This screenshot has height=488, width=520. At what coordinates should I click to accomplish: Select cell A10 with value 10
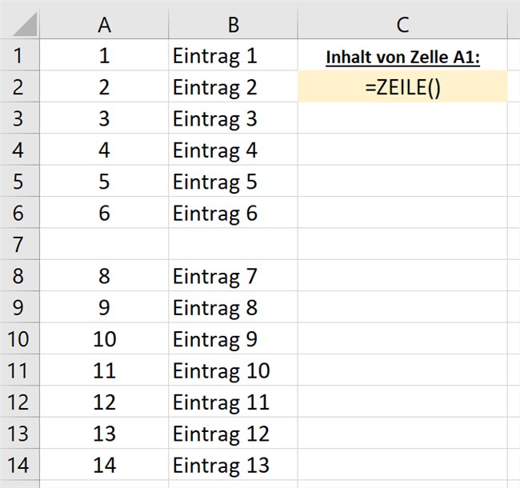pyautogui.click(x=104, y=338)
